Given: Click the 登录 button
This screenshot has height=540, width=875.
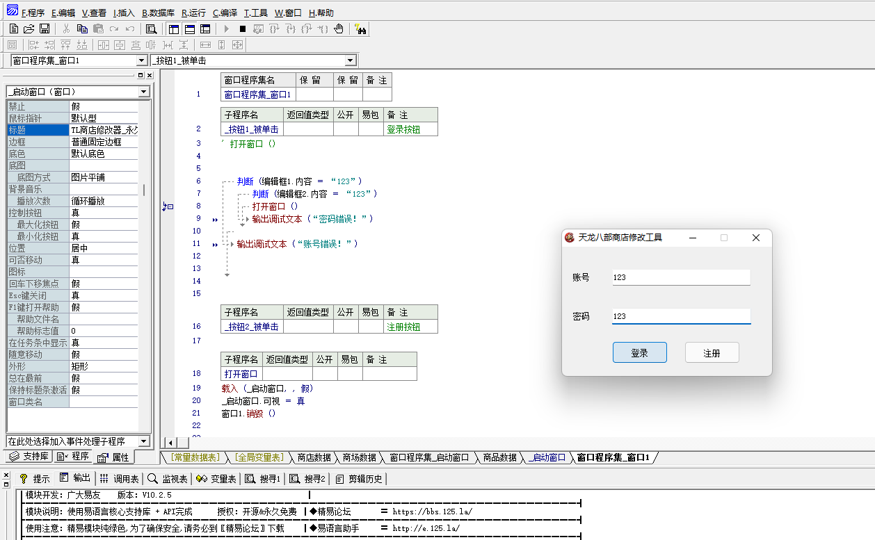Looking at the screenshot, I should pyautogui.click(x=639, y=352).
